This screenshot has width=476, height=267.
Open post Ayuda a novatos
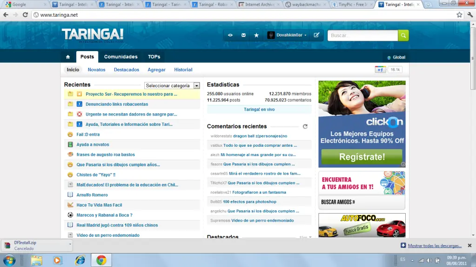[x=93, y=144]
